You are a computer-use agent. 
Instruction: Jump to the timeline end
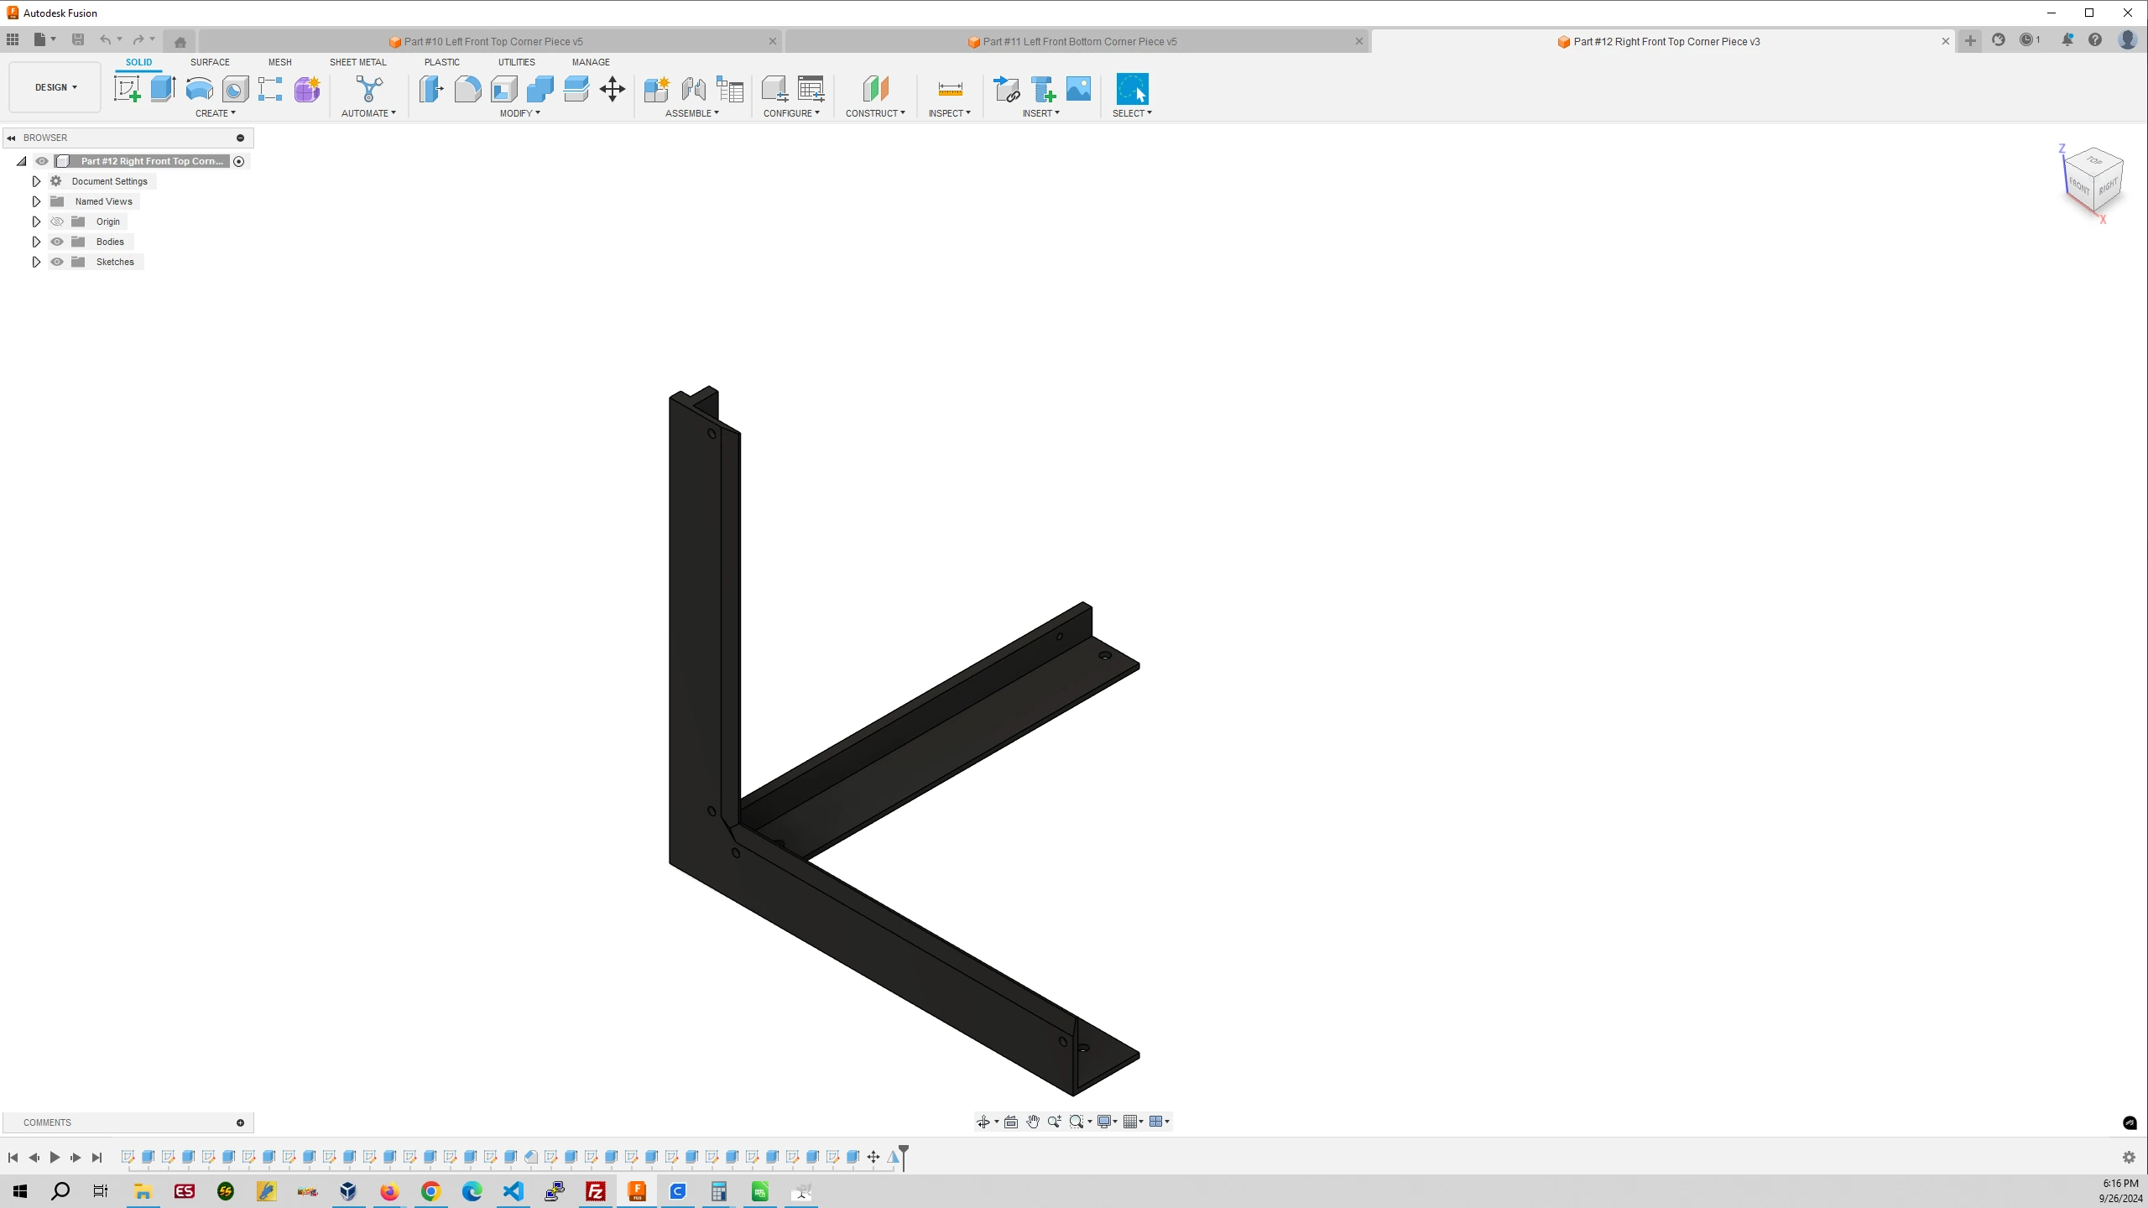(96, 1158)
